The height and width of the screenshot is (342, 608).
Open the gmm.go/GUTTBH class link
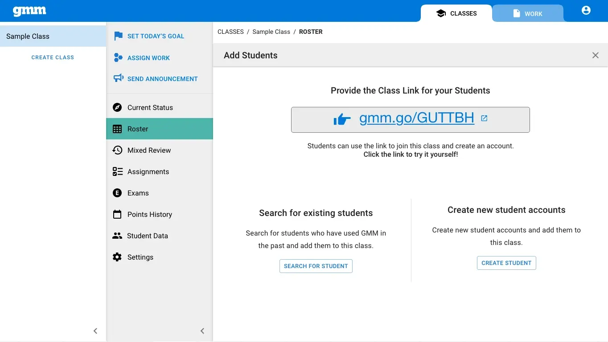417,118
